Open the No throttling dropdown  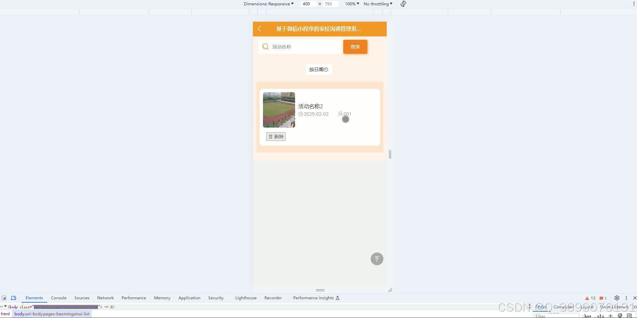[x=377, y=4]
